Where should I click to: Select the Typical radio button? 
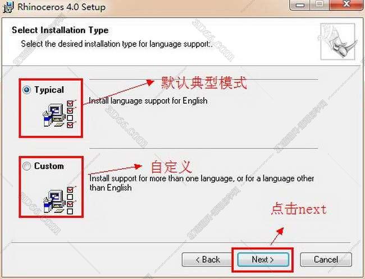[x=27, y=90]
